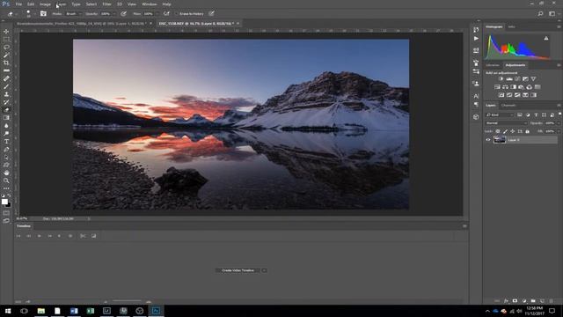This screenshot has width=563, height=317.
Task: Open Create Video Timeline dropdown arrow
Action: point(264,270)
